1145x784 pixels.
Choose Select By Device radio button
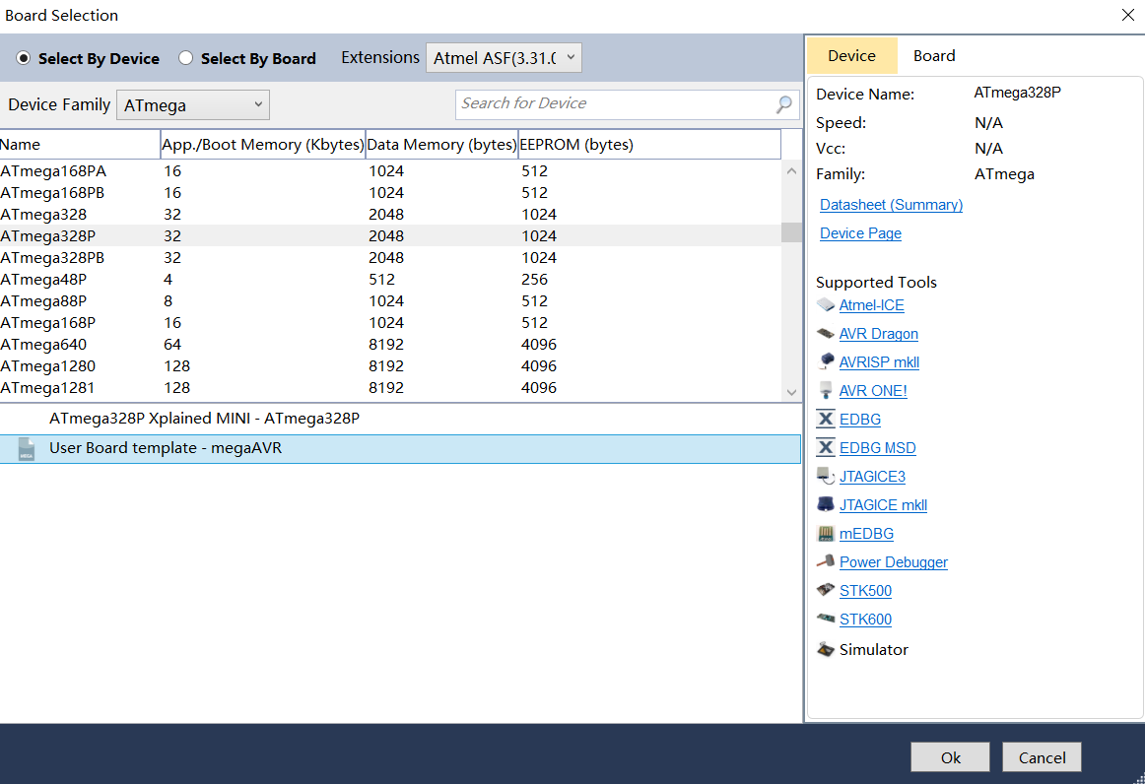24,58
